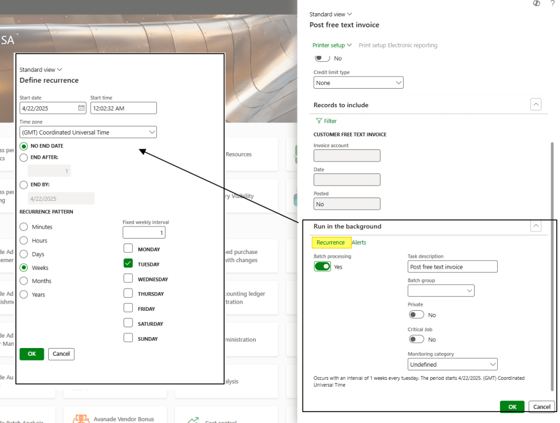560x423 pixels.
Task: Collapse the Records to include section
Action: tap(536, 105)
